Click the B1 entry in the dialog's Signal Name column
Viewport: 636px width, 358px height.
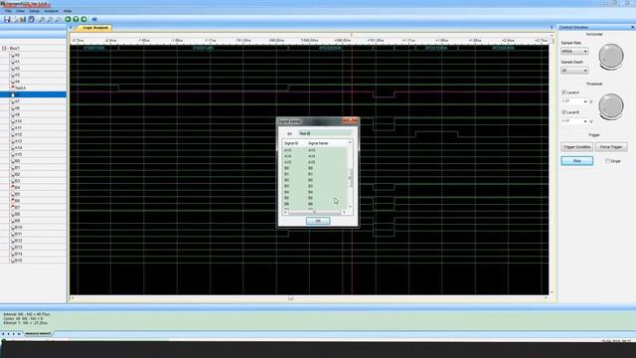[310, 174]
